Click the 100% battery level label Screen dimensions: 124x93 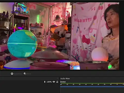[x=49, y=82]
